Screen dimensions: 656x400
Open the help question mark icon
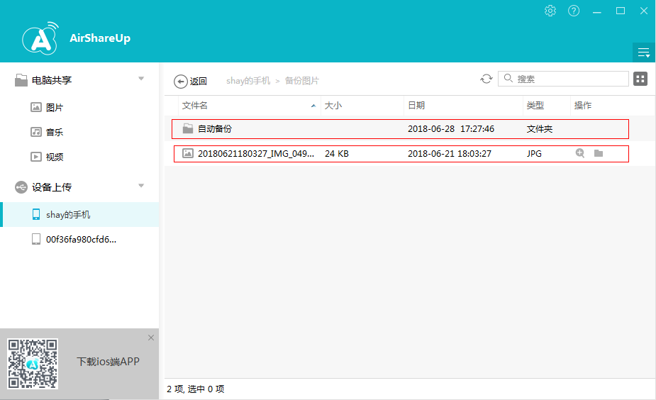pos(574,11)
